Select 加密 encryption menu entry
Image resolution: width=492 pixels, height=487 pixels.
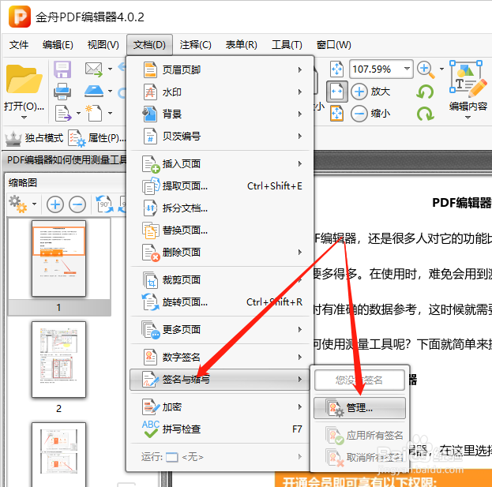[220, 407]
